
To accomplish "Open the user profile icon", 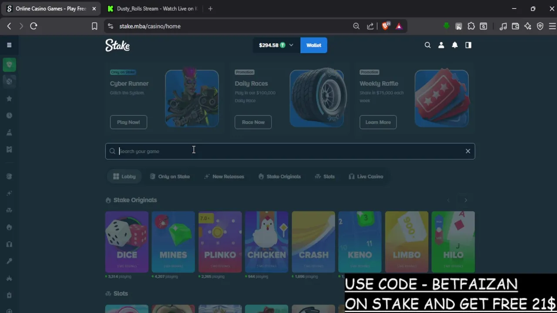I will tap(441, 45).
